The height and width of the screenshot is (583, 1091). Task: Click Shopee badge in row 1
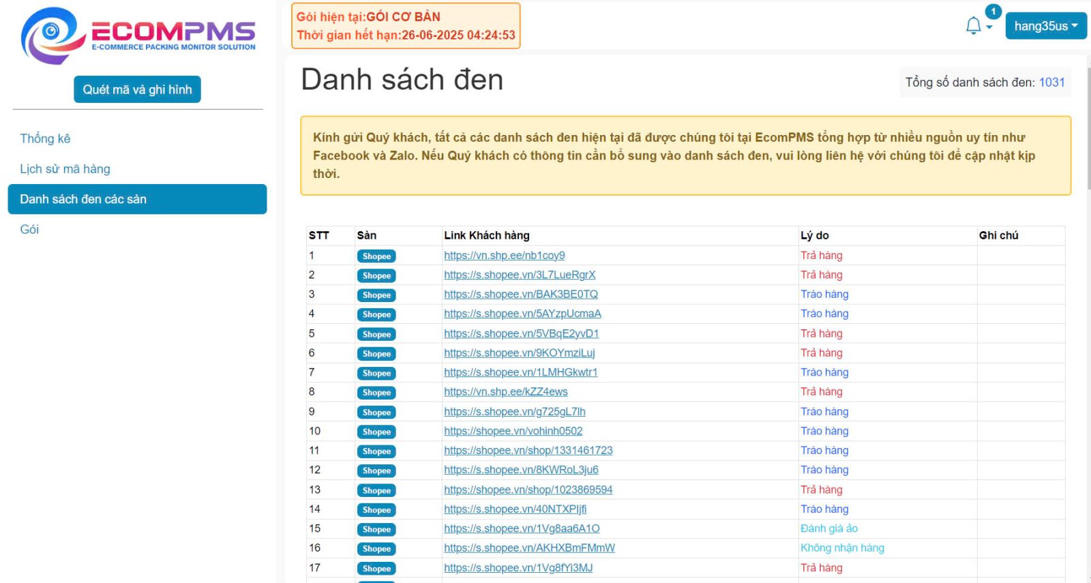point(376,256)
